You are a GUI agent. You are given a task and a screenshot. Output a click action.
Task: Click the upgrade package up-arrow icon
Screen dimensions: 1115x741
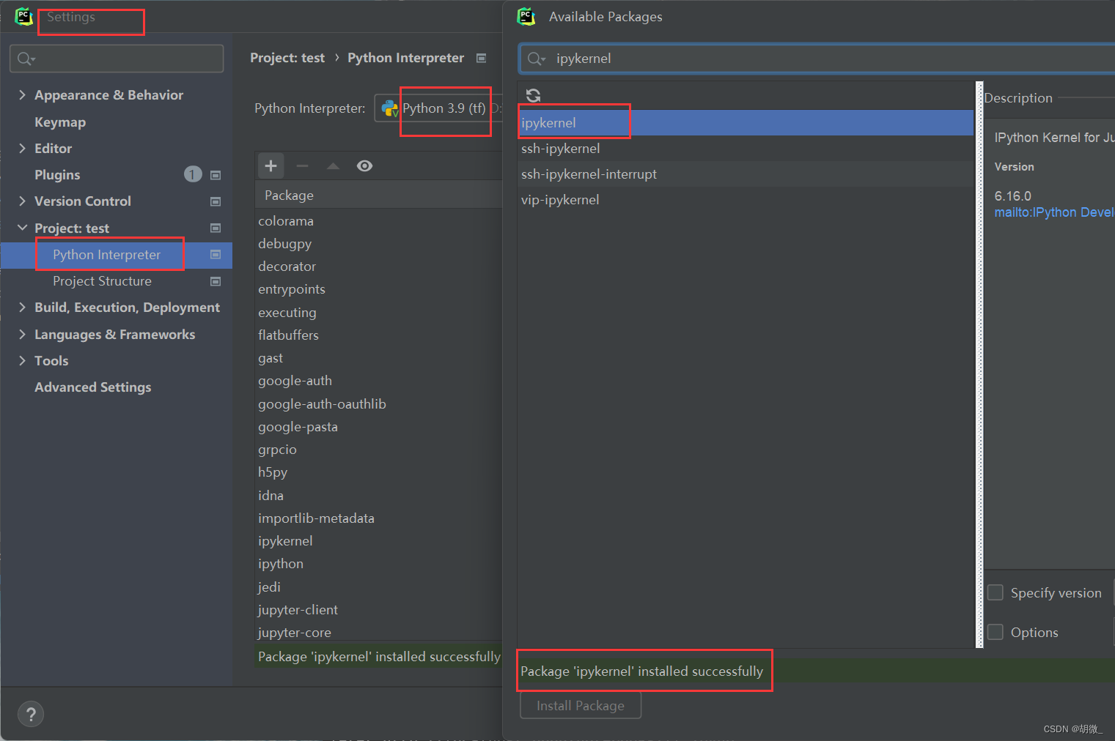[333, 166]
